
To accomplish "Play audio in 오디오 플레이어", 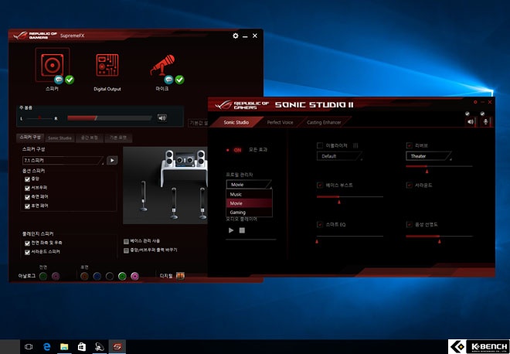I will click(x=231, y=230).
